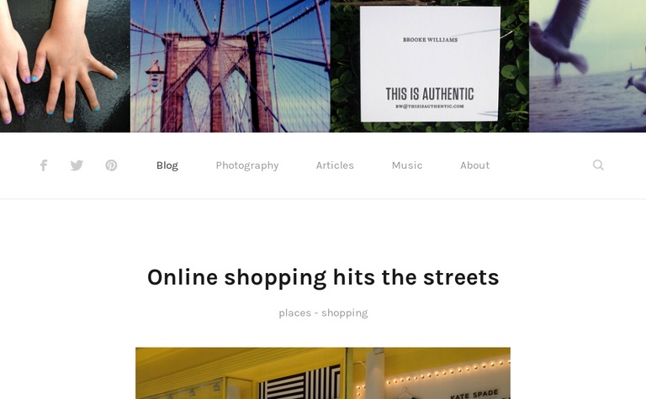Open the Twitter bird icon
The image size is (646, 399).
(x=77, y=165)
